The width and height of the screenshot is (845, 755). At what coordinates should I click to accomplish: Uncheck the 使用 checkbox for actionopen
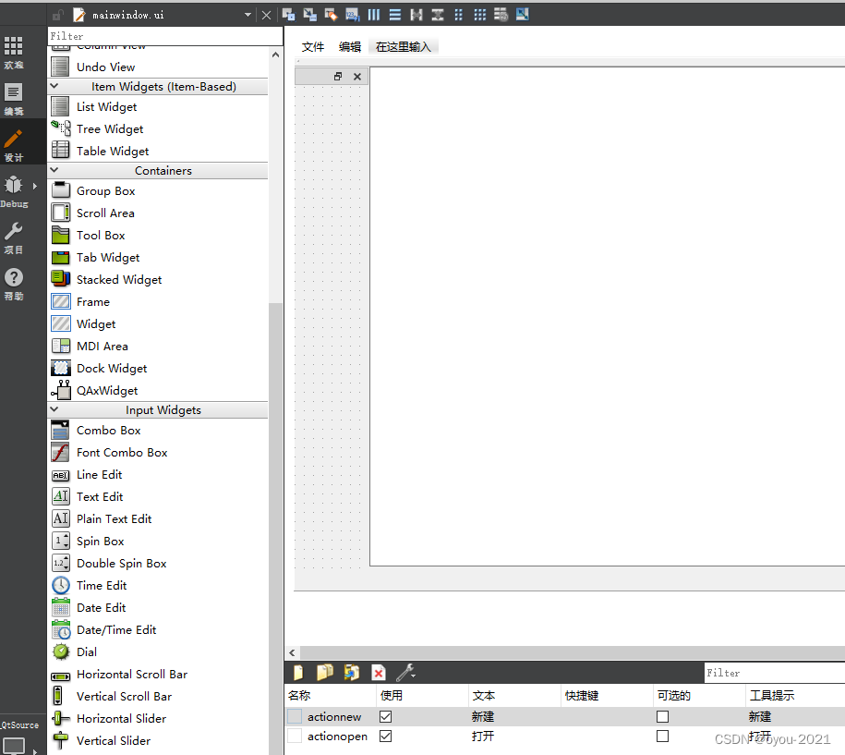pos(385,736)
